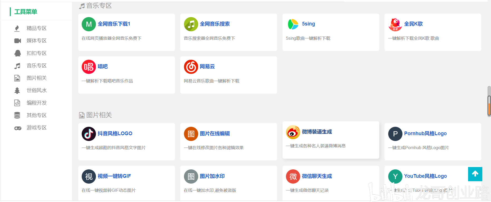
Task: Click the green M icon for 全网音乐下载1
Action: [x=89, y=24]
